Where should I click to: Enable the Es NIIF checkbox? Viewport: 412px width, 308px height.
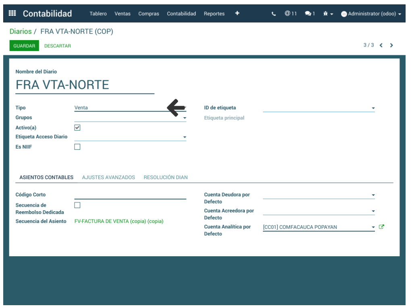(77, 147)
